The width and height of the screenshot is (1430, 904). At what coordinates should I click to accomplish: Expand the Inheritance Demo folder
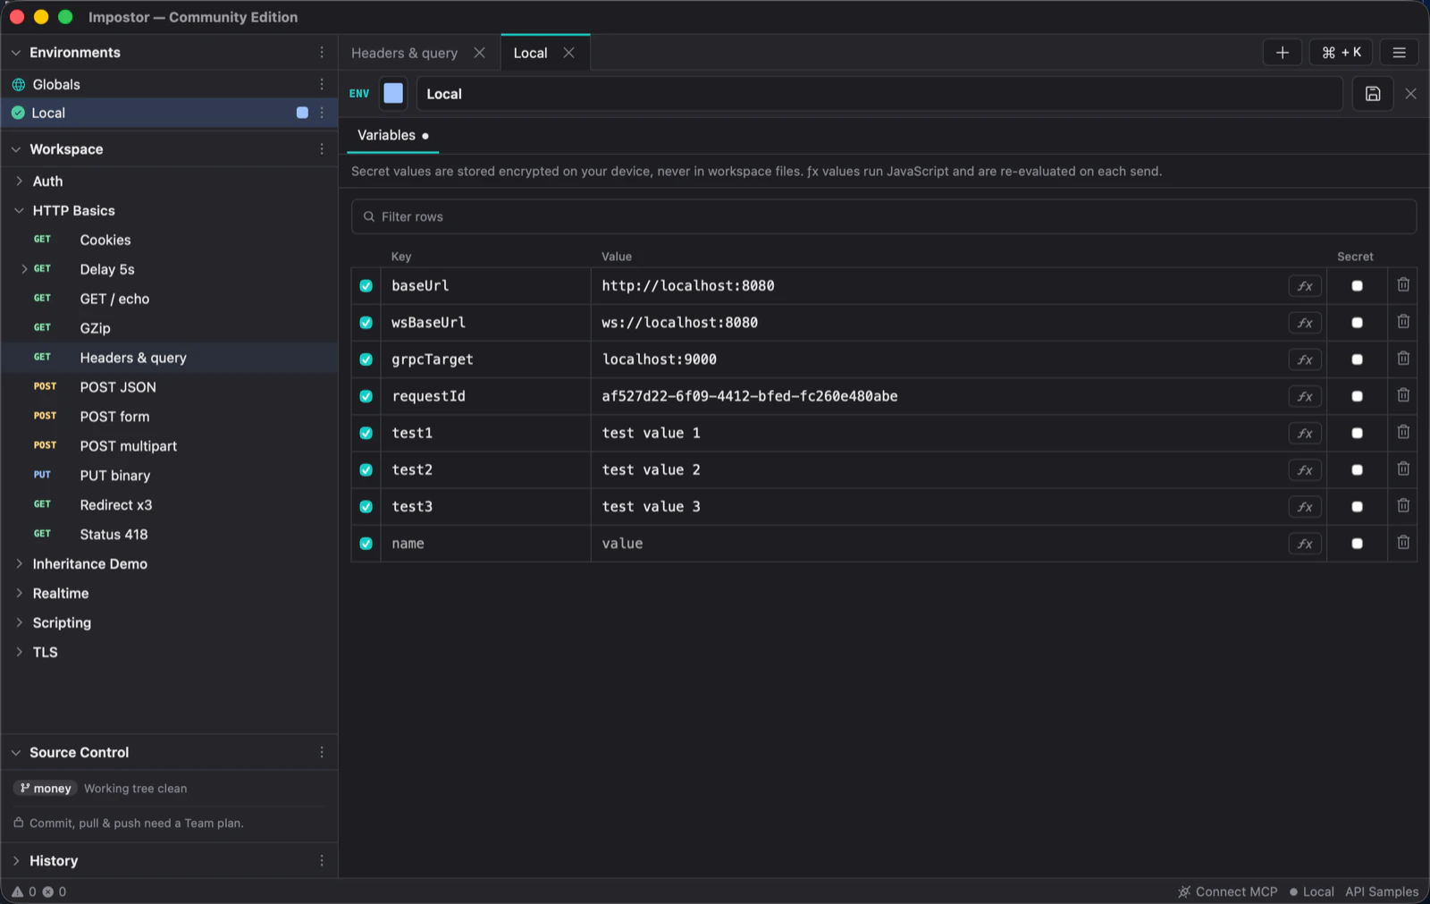[19, 564]
